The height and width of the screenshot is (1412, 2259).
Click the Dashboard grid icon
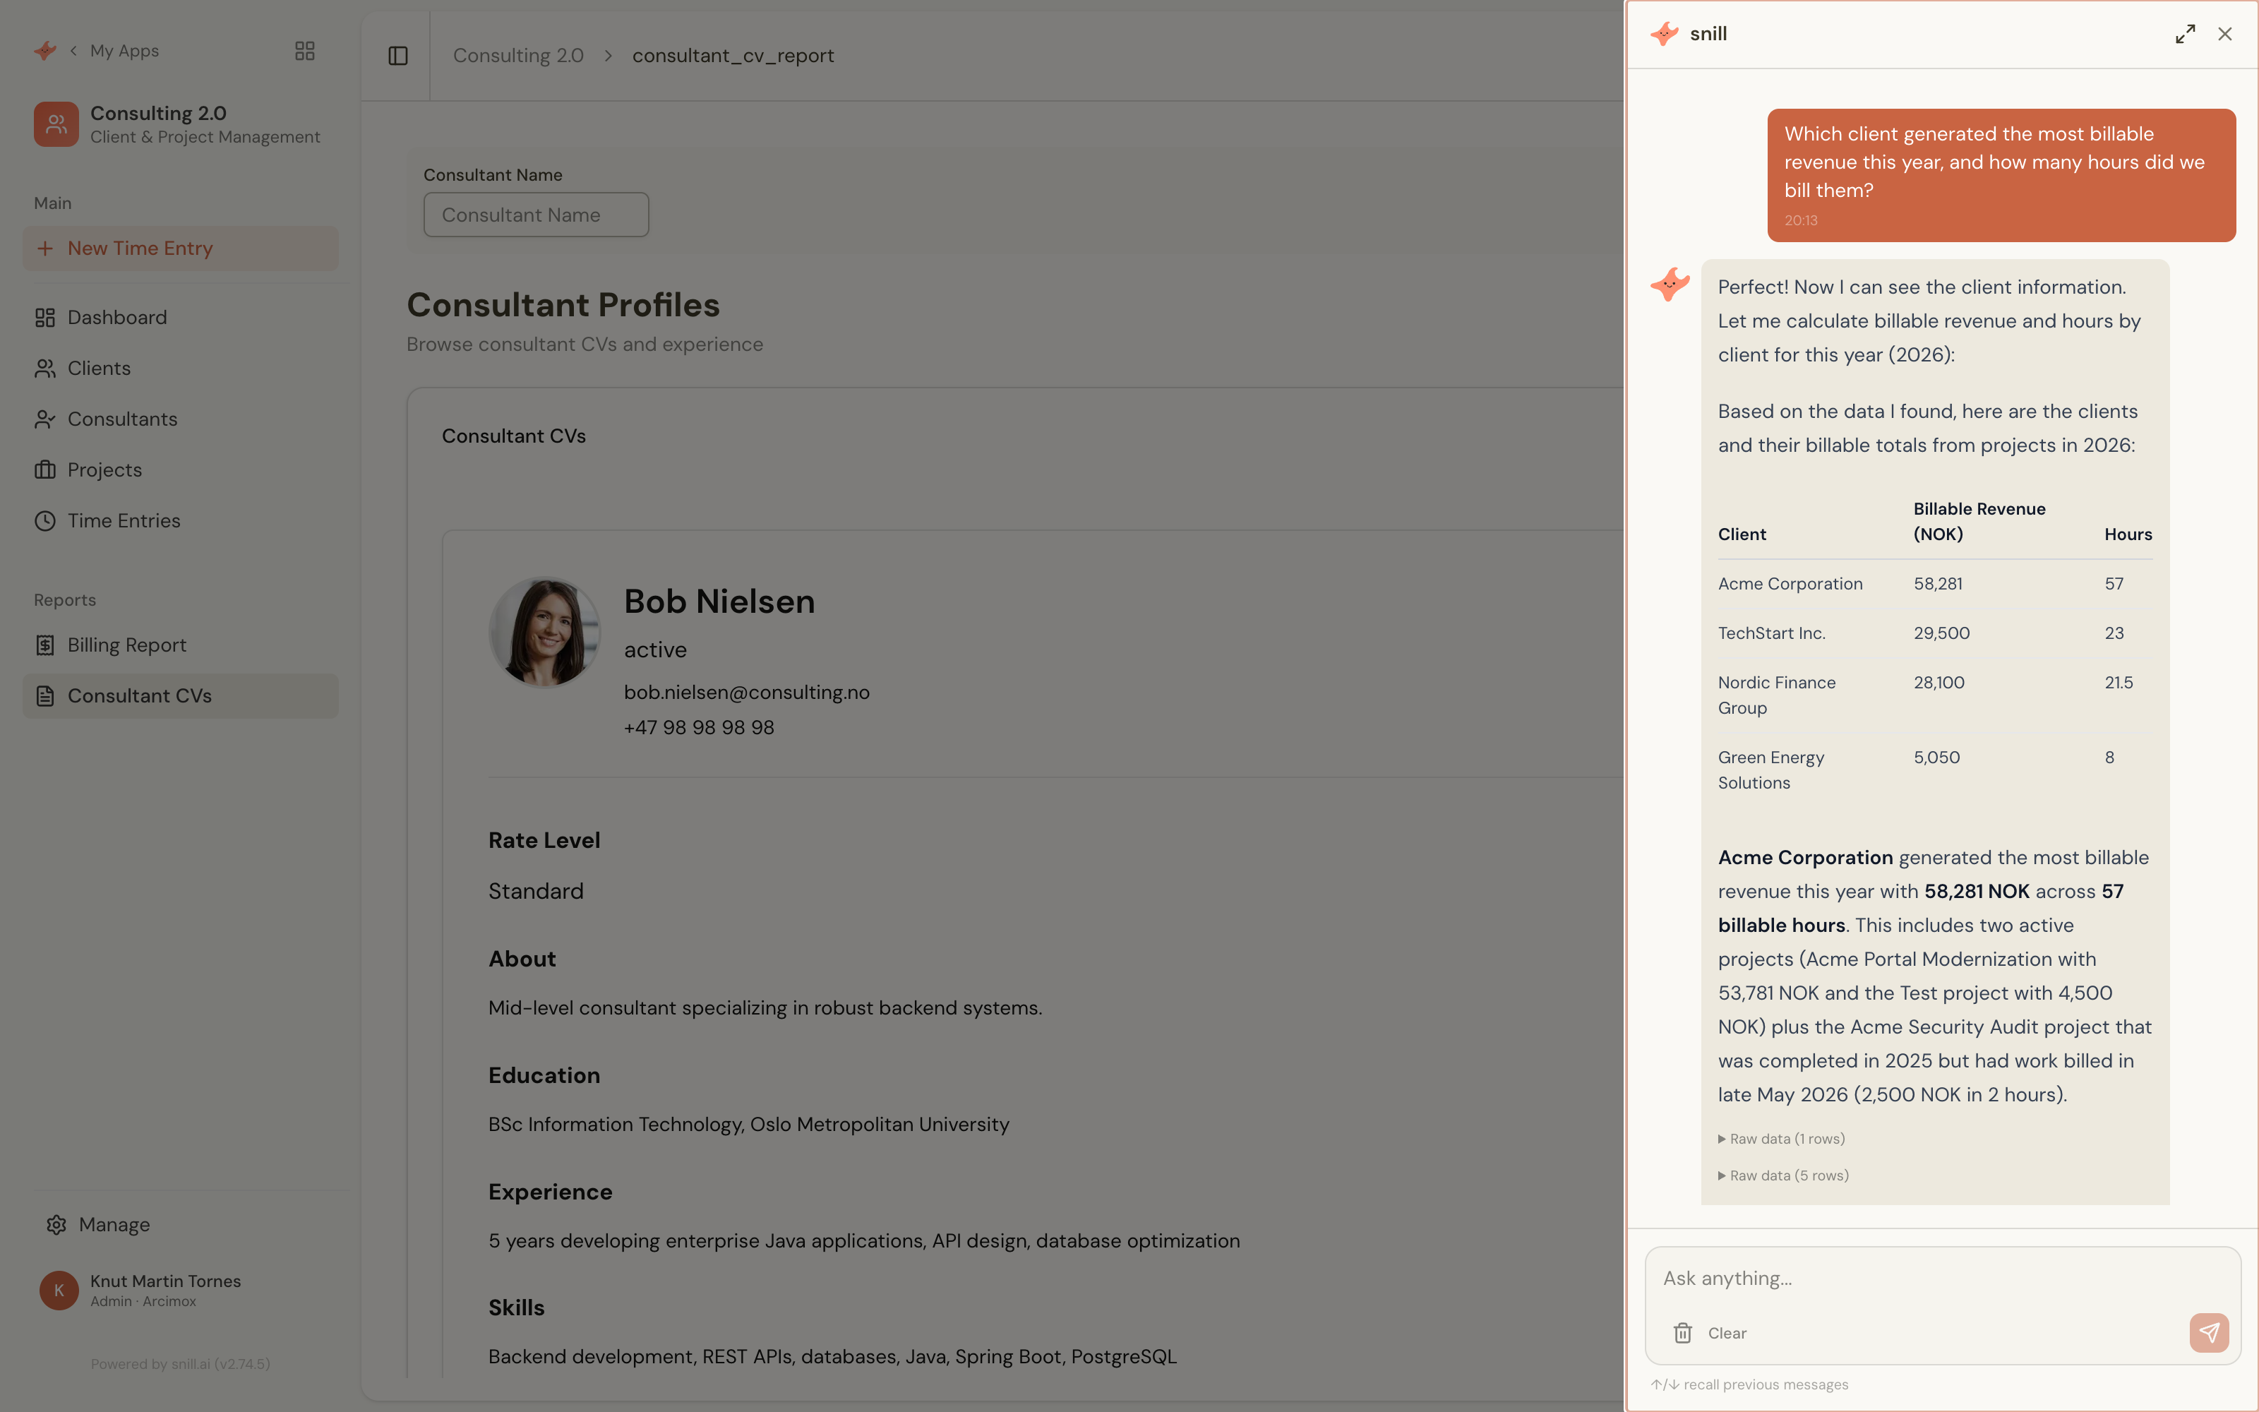point(44,318)
